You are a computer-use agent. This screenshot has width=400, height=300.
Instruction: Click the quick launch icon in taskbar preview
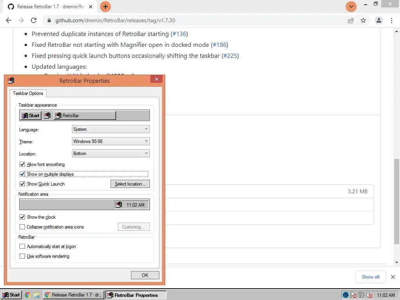pos(47,116)
